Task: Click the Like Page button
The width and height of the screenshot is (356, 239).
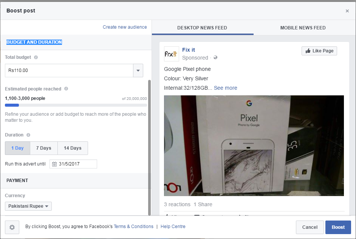Action: (x=319, y=51)
